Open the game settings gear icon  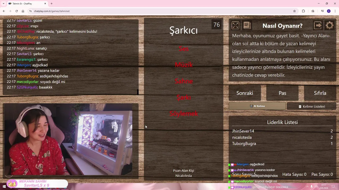pos(329,25)
